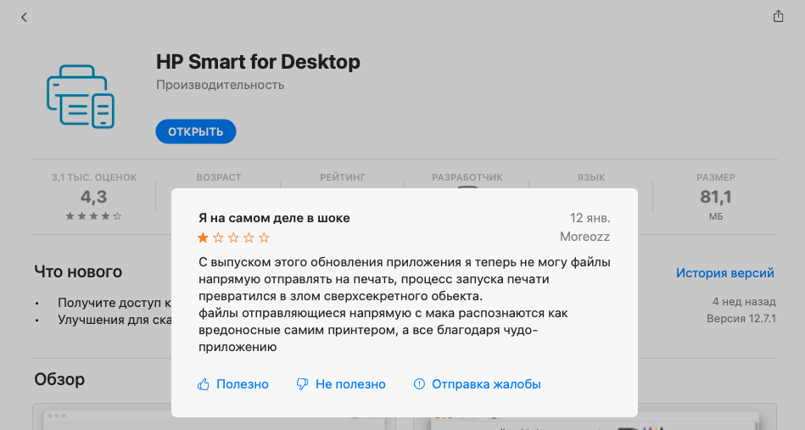Click the review body text paragraph
This screenshot has width=805, height=430.
pos(404,304)
